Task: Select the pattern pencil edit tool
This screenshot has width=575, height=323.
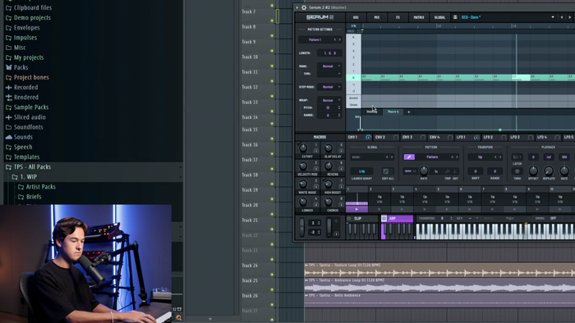Action: tap(409, 157)
